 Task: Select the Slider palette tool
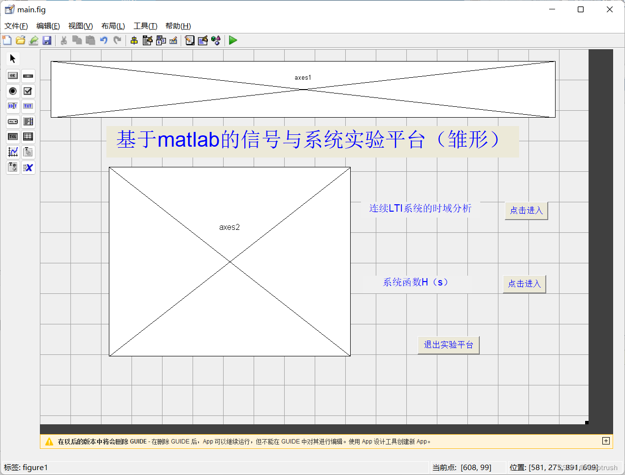click(28, 76)
